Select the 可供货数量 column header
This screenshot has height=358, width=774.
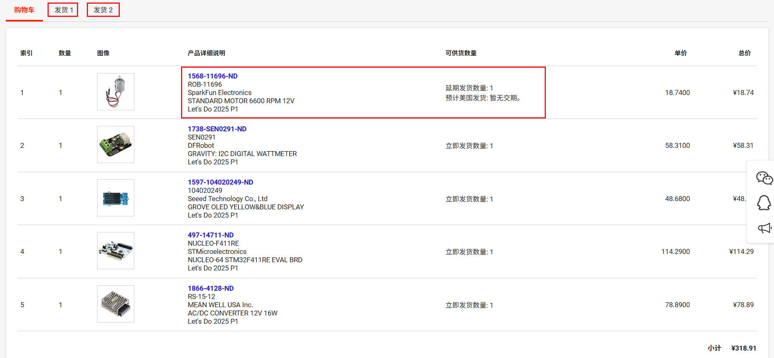461,53
